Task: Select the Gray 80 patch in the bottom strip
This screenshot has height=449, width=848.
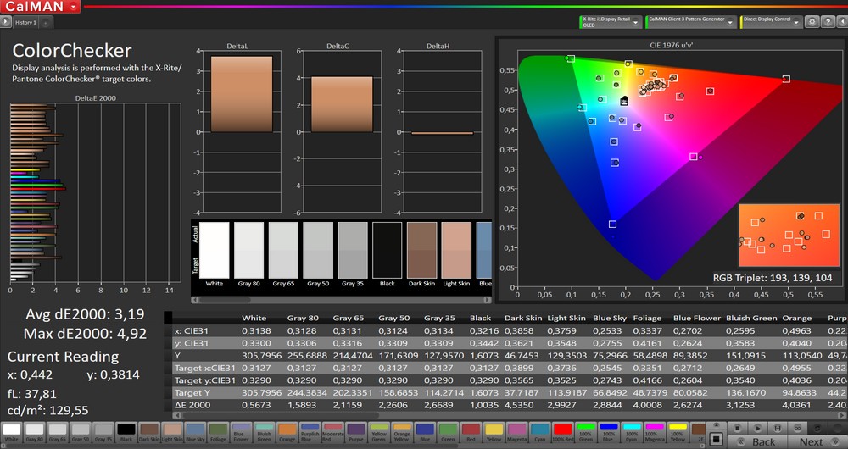Action: tap(35, 432)
